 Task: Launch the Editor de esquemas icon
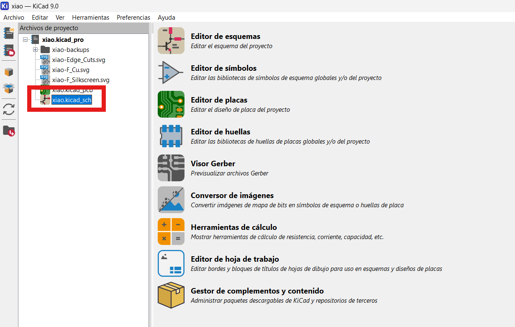coord(171,41)
